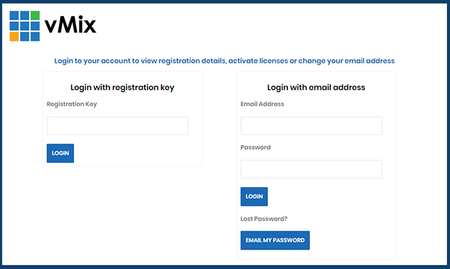Screen dimensions: 450x269
Task: Click the vMix wordmark text
Action: 71,25
